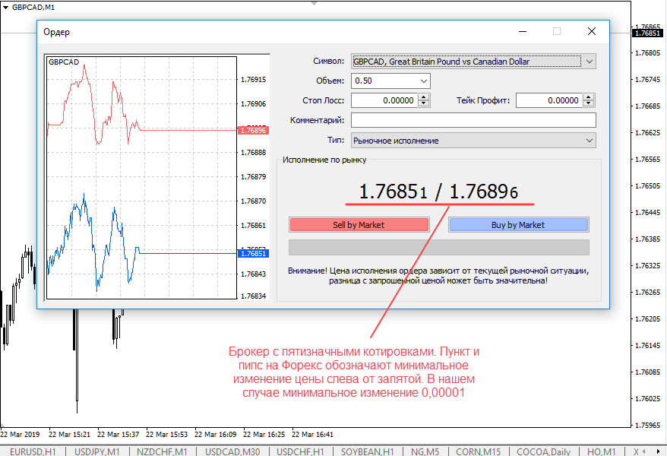
Task: Switch to the USDJPY,M1 chart tab
Action: tap(97, 451)
